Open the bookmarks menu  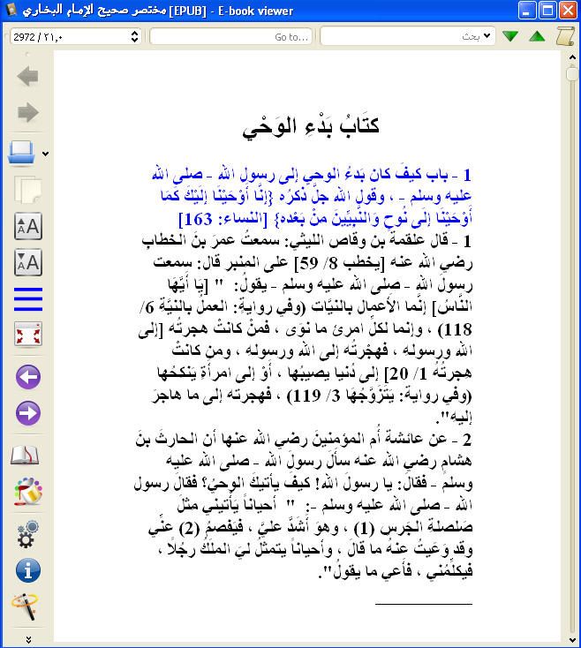[27, 456]
